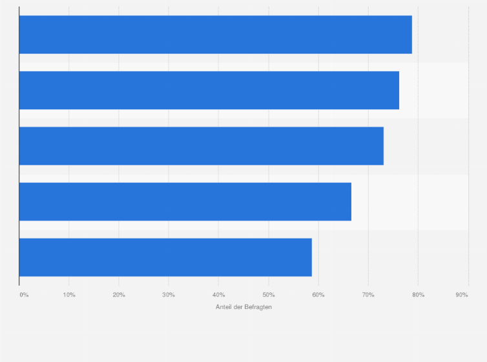
Task: Click the longest blue bar at the top
Action: click(216, 34)
